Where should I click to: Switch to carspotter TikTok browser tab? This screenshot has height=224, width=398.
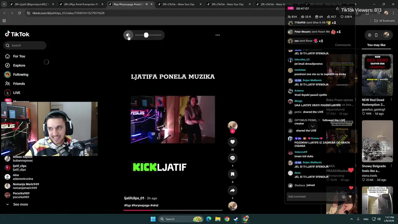pos(81,4)
